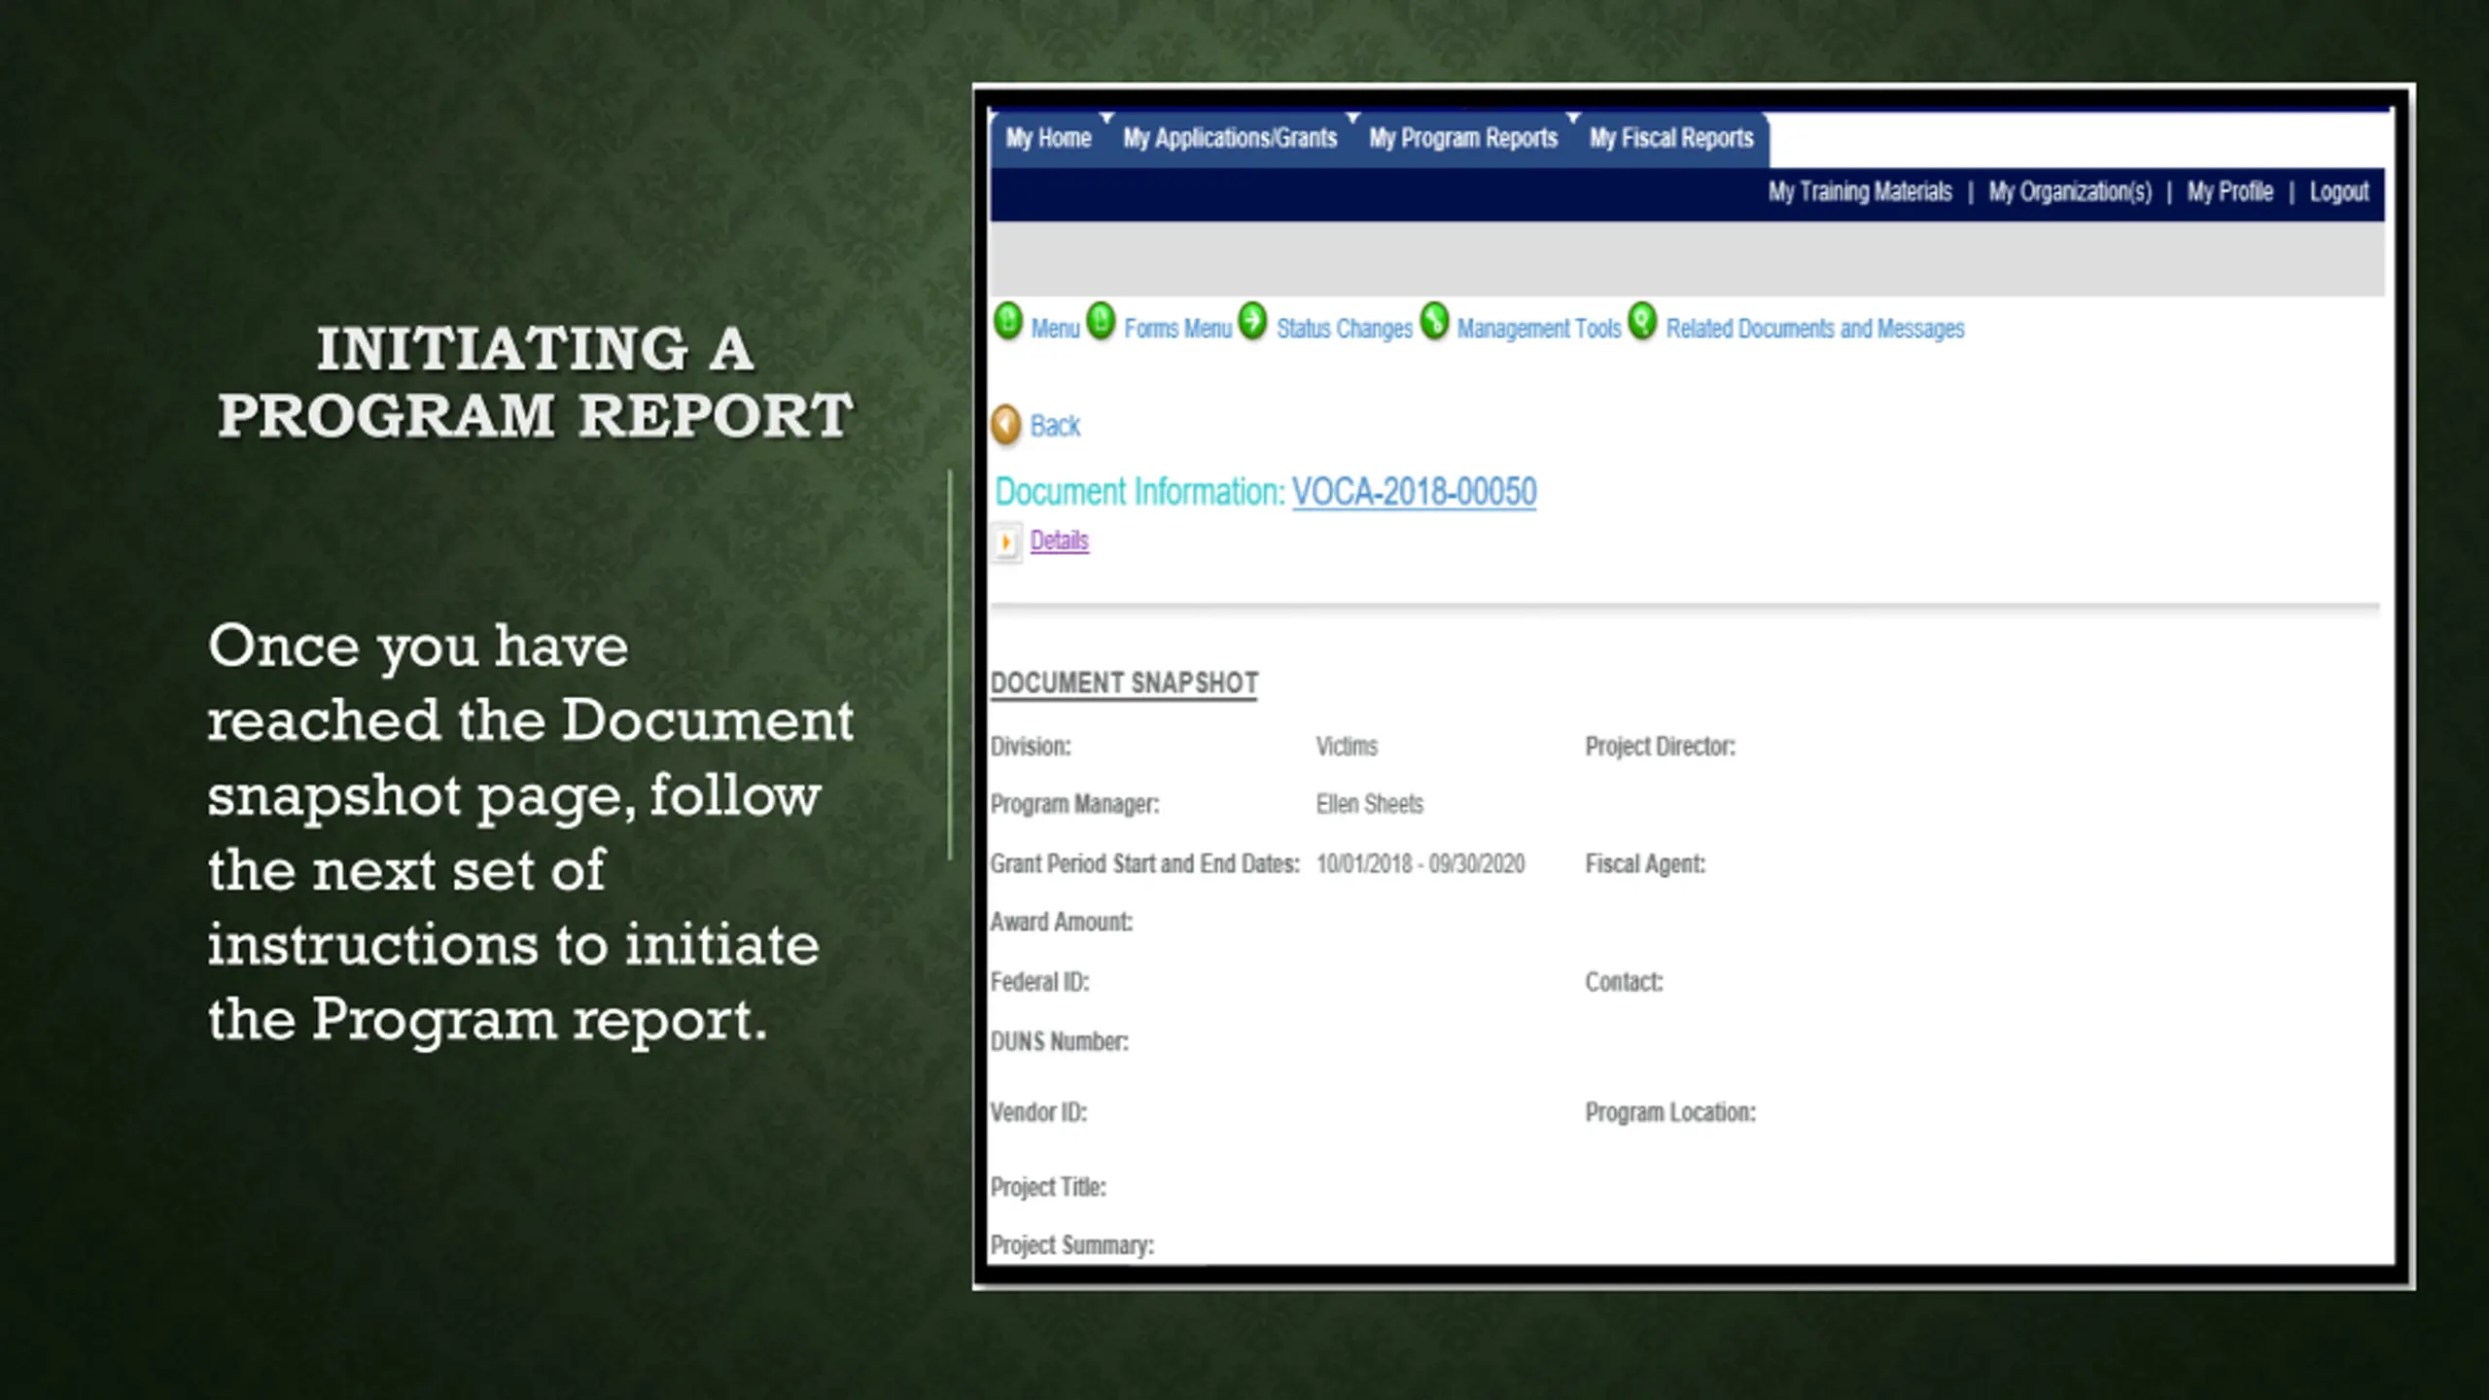Click the Details link
The height and width of the screenshot is (1400, 2489).
tap(1059, 541)
